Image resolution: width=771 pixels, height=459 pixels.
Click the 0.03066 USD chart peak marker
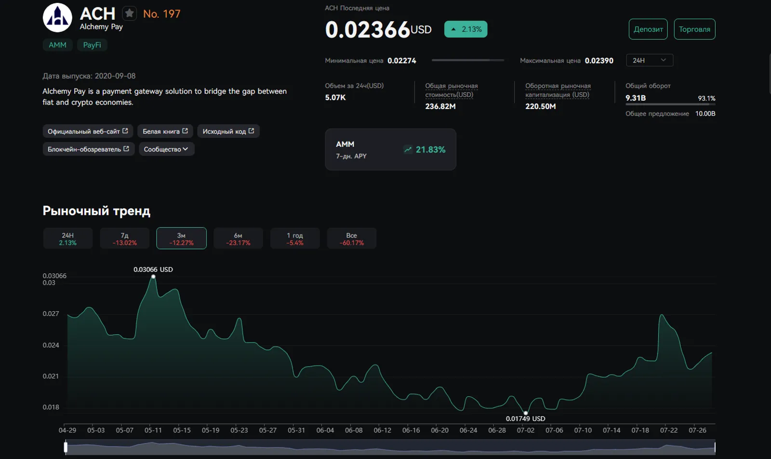[153, 276]
